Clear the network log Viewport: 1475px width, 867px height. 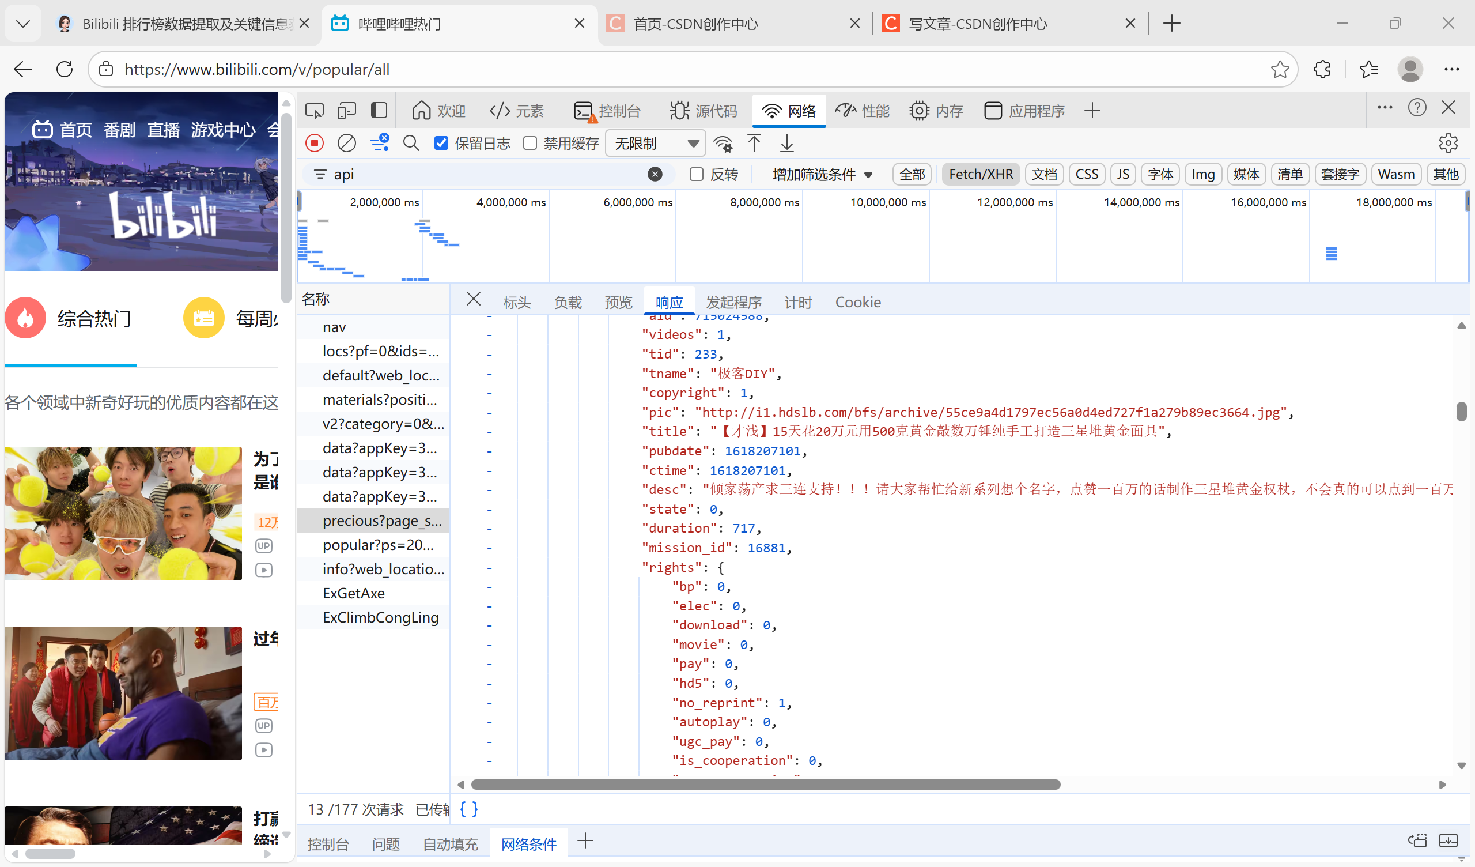pos(346,143)
